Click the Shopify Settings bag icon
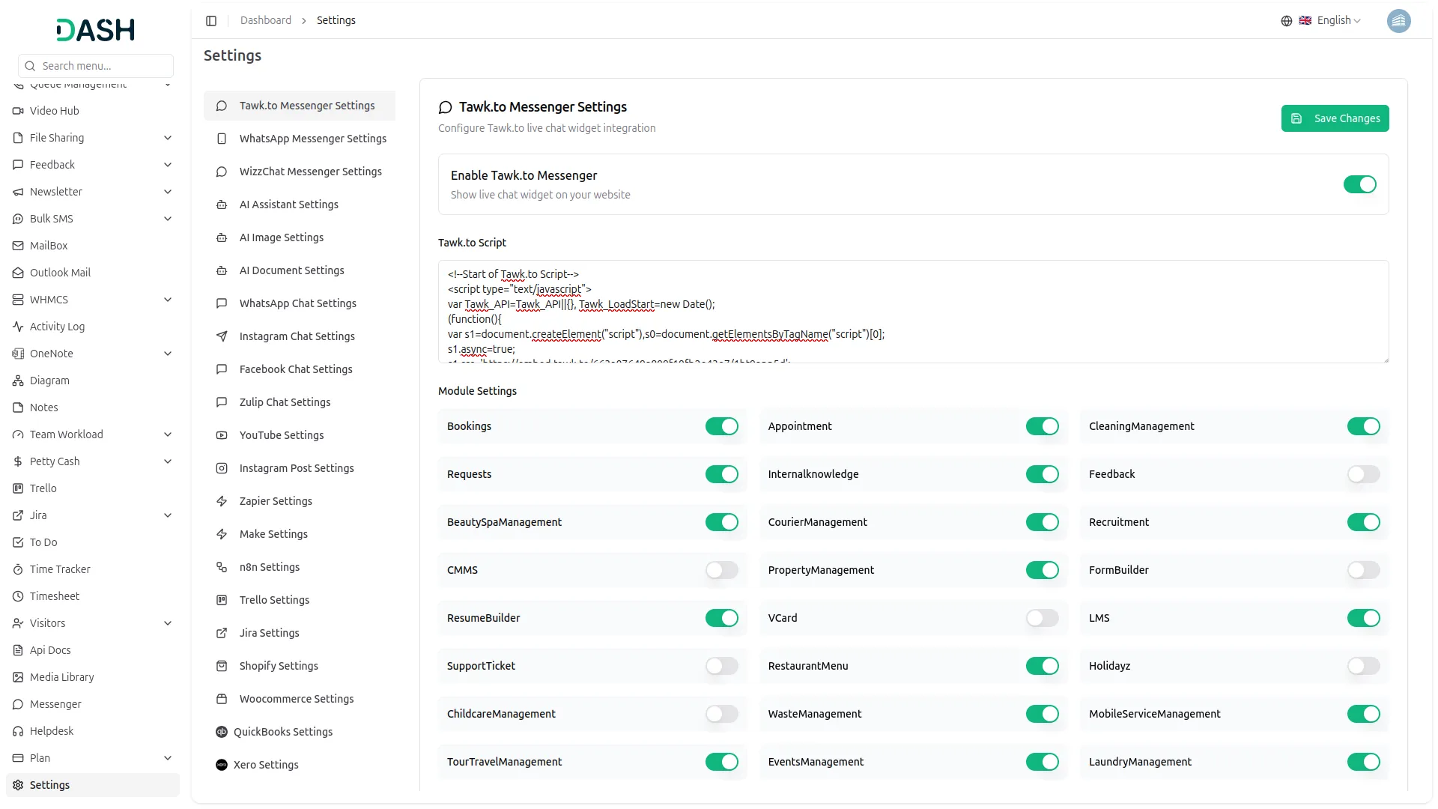The width and height of the screenshot is (1438, 809). coord(221,666)
